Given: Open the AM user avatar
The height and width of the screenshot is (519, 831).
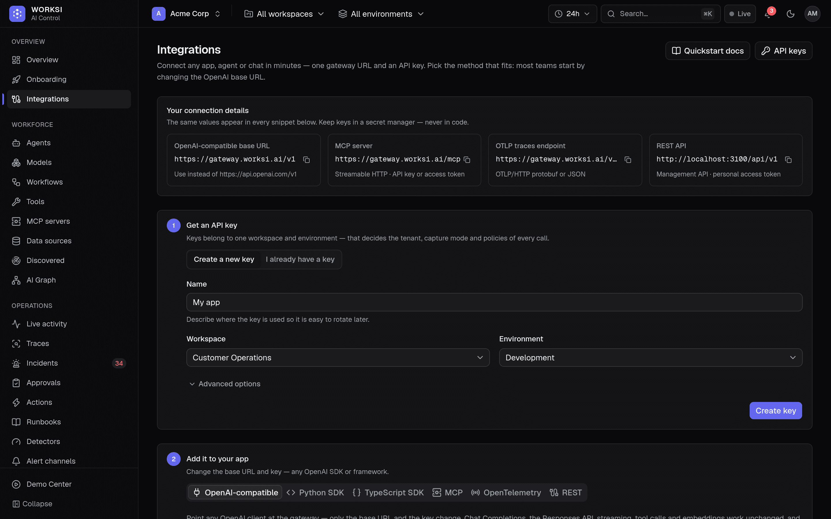Looking at the screenshot, I should 812,14.
